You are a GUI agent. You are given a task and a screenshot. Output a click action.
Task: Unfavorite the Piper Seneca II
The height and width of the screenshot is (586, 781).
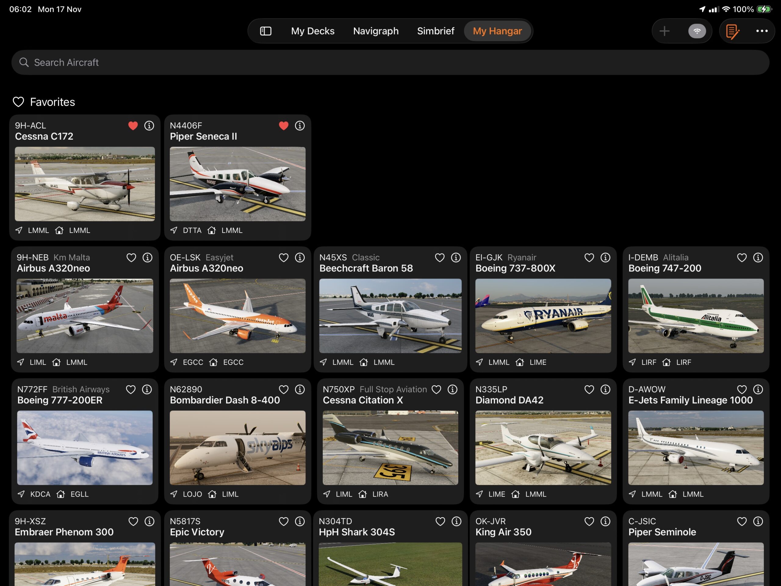point(283,126)
